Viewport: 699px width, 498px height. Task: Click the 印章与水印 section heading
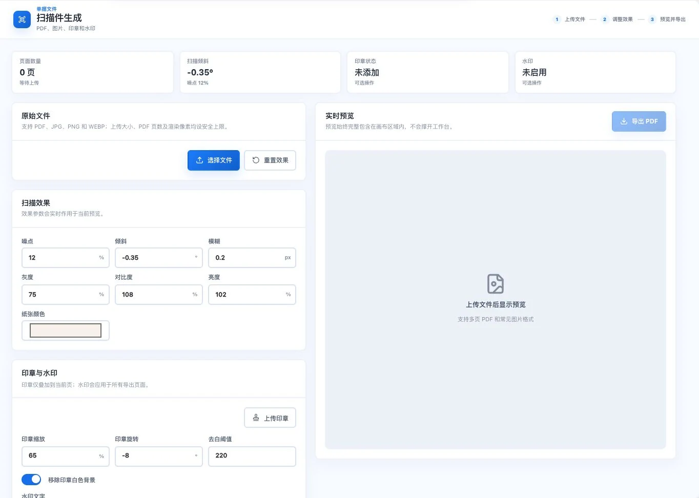(39, 373)
